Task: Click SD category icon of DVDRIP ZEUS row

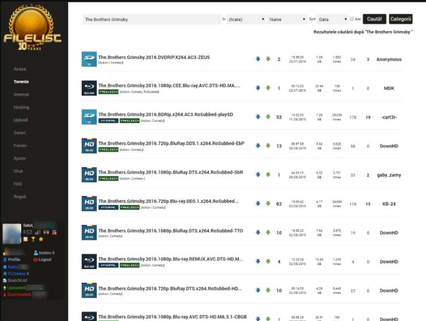Action: pyautogui.click(x=89, y=59)
